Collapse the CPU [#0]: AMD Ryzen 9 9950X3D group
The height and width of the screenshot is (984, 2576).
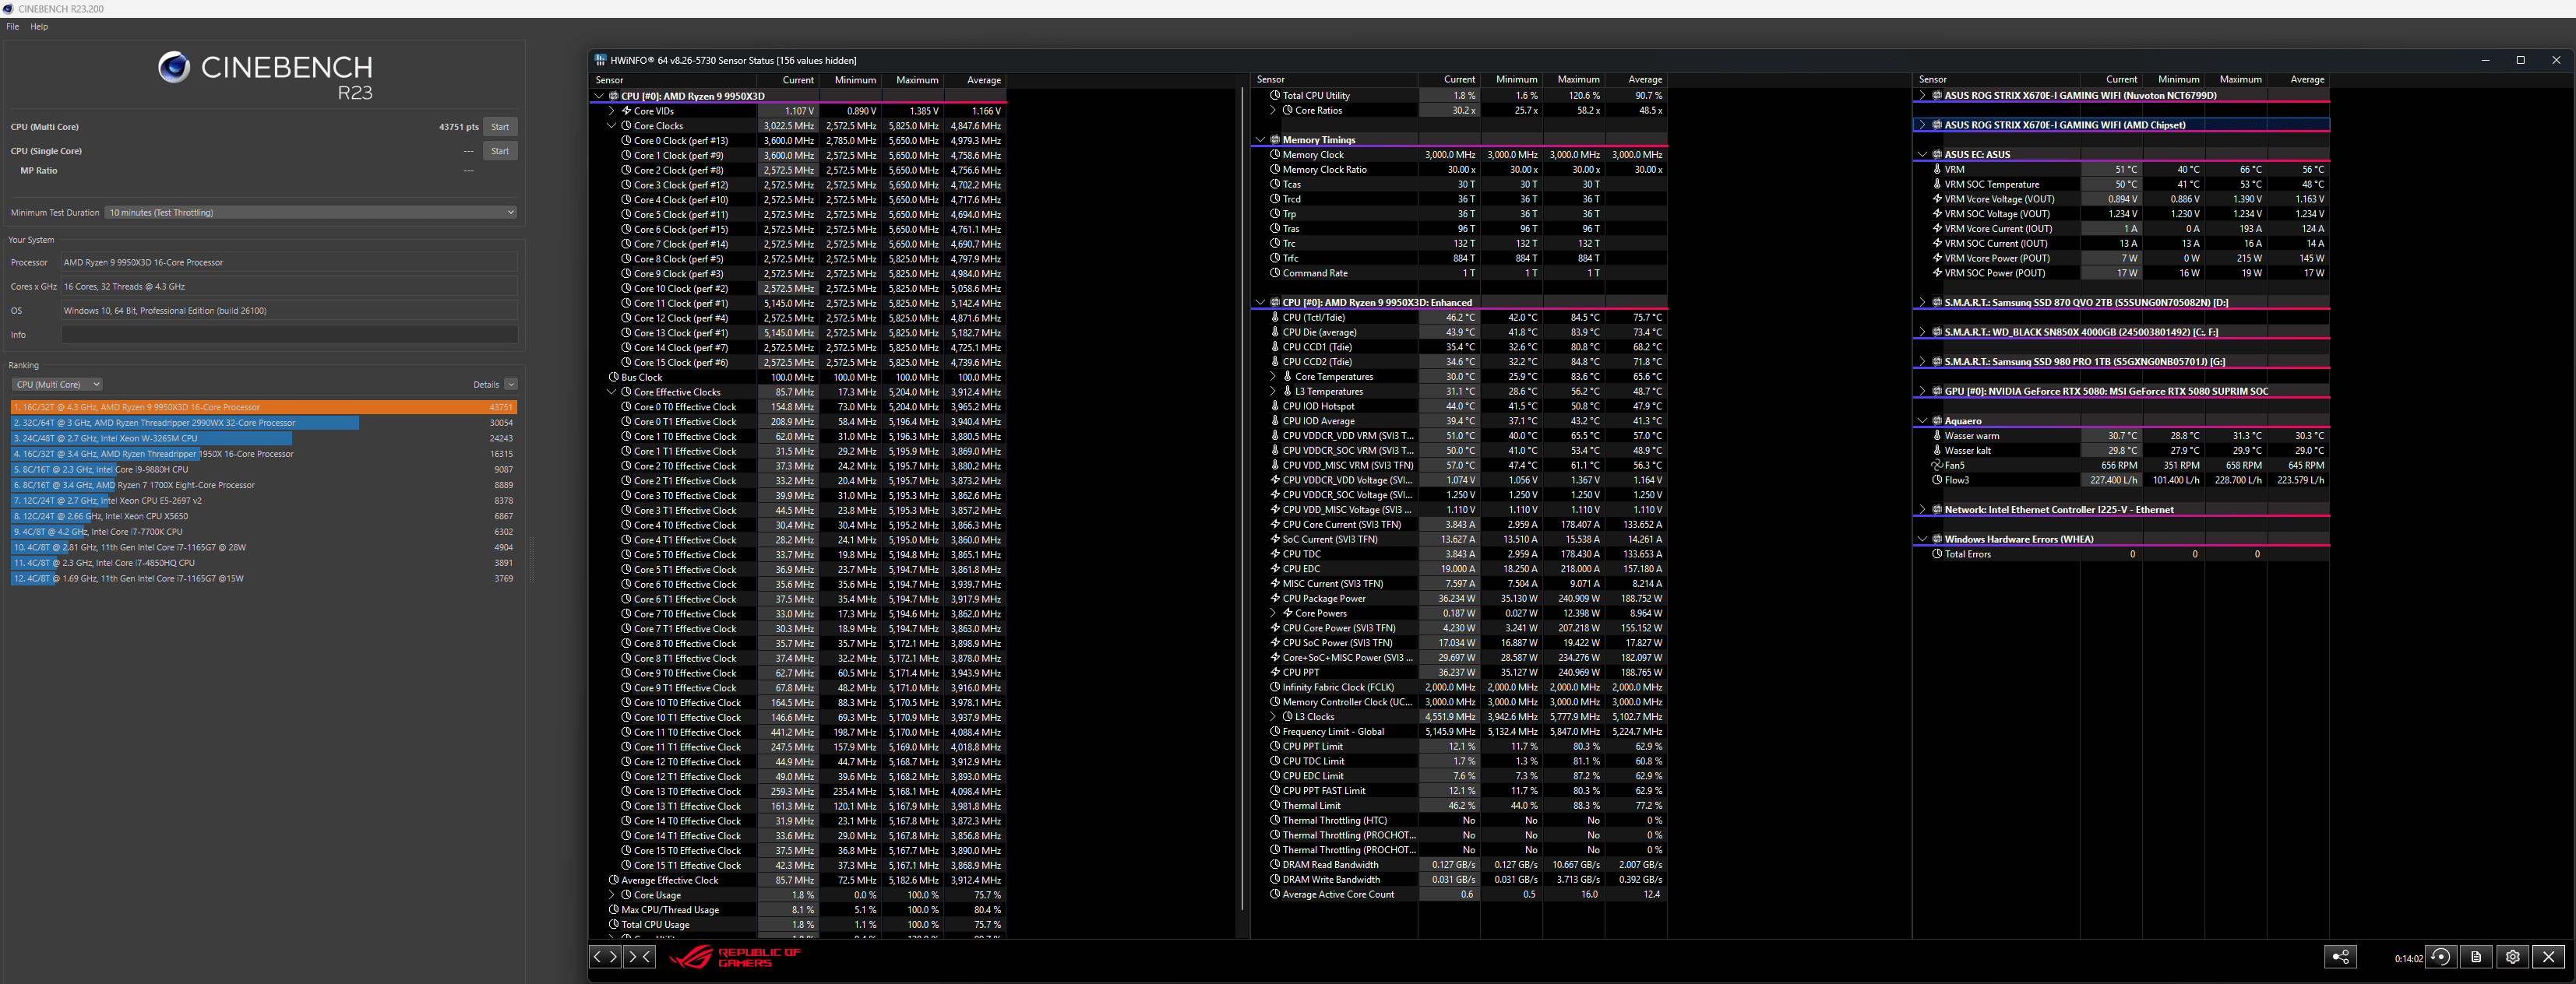click(x=599, y=96)
